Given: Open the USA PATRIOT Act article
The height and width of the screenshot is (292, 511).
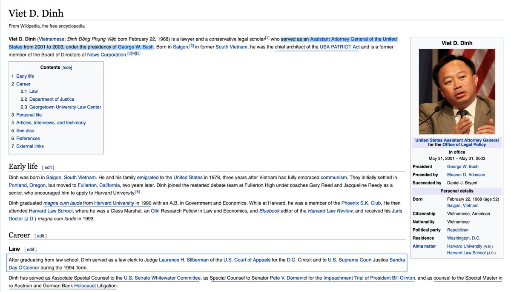Looking at the screenshot, I should (339, 47).
